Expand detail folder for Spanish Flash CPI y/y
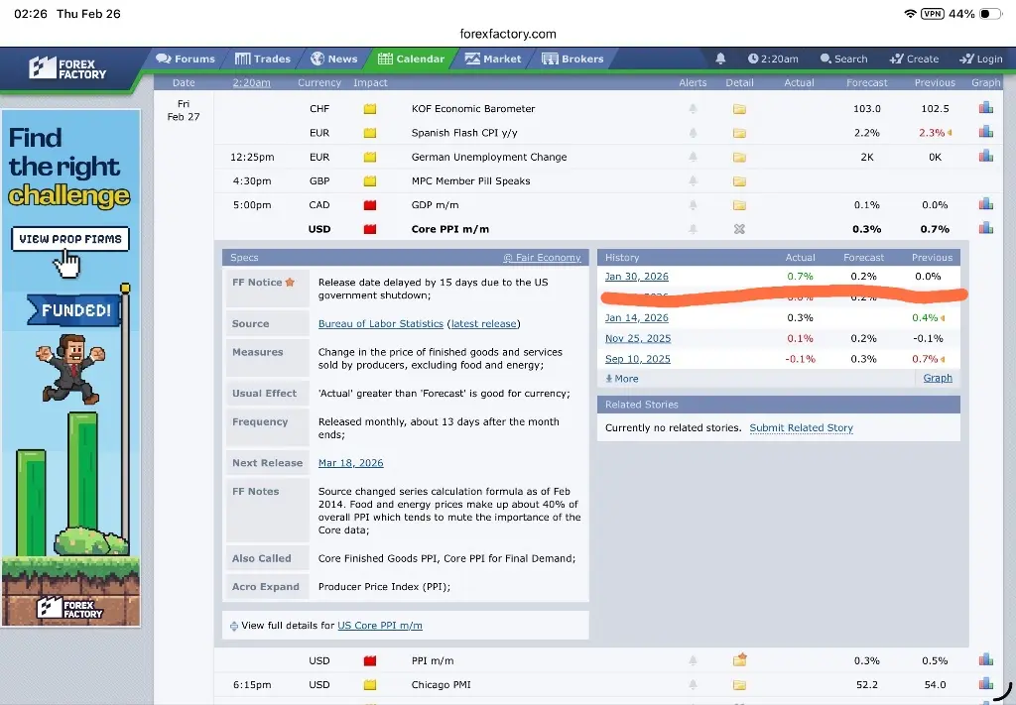1016x705 pixels. pyautogui.click(x=739, y=133)
